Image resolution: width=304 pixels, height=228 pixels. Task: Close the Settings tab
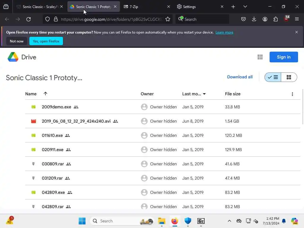coord(222,7)
